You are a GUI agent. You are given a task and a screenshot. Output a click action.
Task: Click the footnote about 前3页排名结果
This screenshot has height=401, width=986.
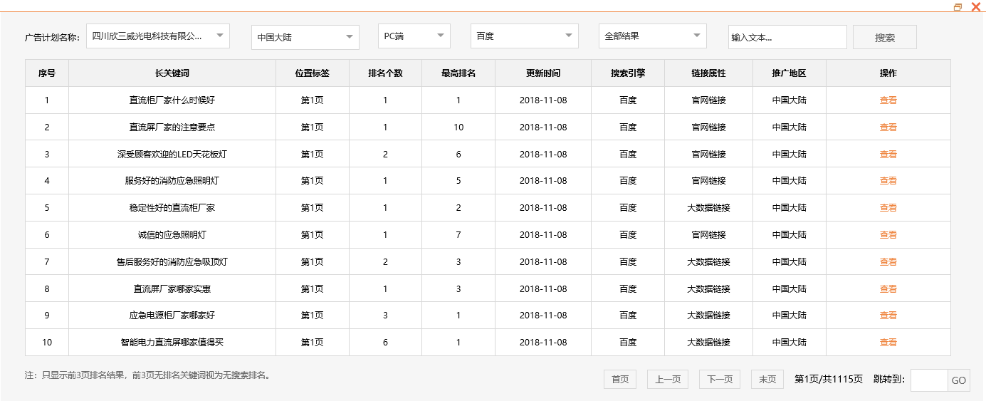point(148,375)
